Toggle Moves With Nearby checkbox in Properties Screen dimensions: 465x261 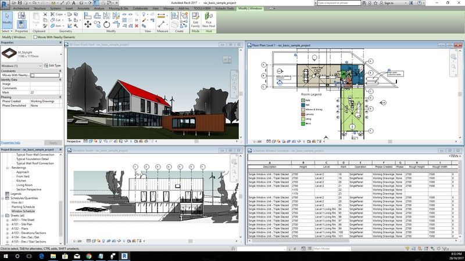coord(33,75)
